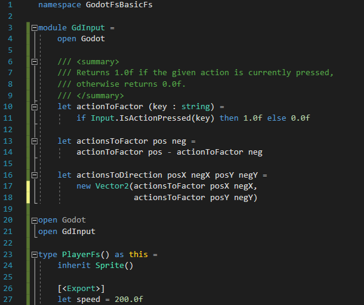Click line number 1 in the gutter
The image size is (364, 305).
click(x=10, y=5)
